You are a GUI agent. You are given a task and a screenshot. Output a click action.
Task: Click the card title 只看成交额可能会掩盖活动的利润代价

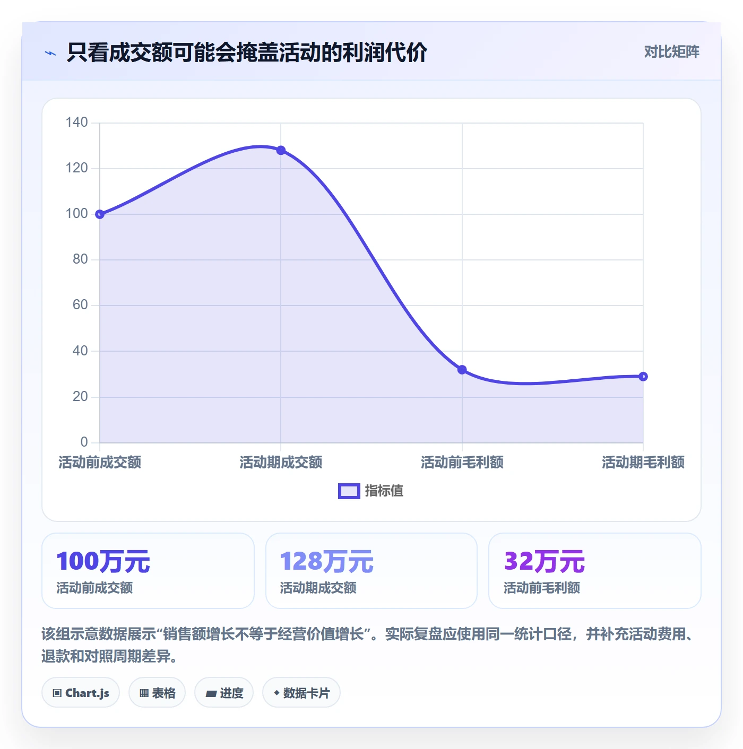click(x=247, y=53)
